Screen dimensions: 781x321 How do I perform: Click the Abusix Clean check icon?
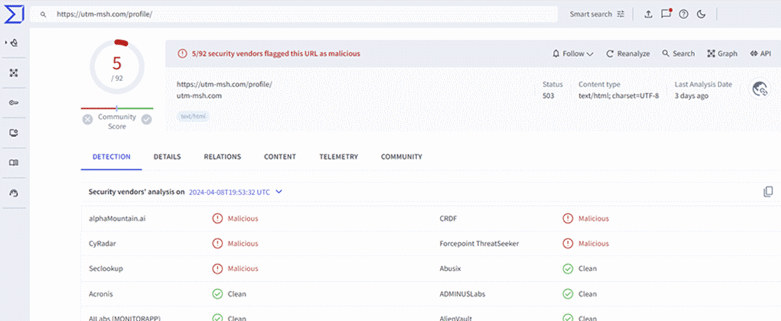click(568, 268)
